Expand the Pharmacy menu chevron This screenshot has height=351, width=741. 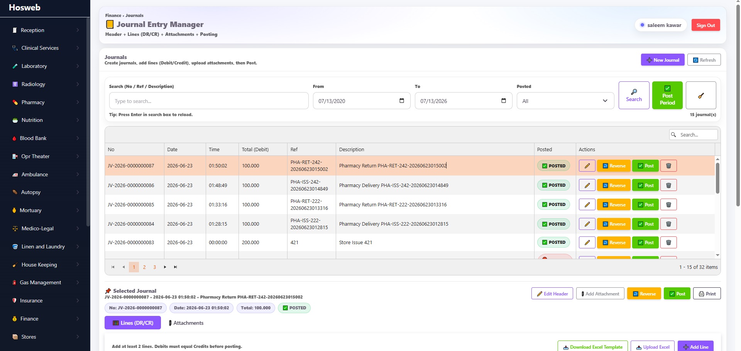tap(78, 102)
